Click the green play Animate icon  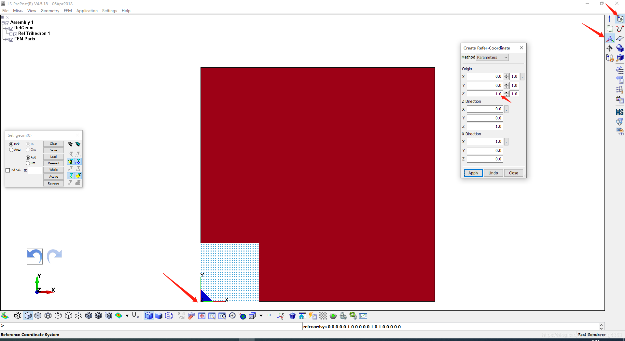tap(333, 316)
